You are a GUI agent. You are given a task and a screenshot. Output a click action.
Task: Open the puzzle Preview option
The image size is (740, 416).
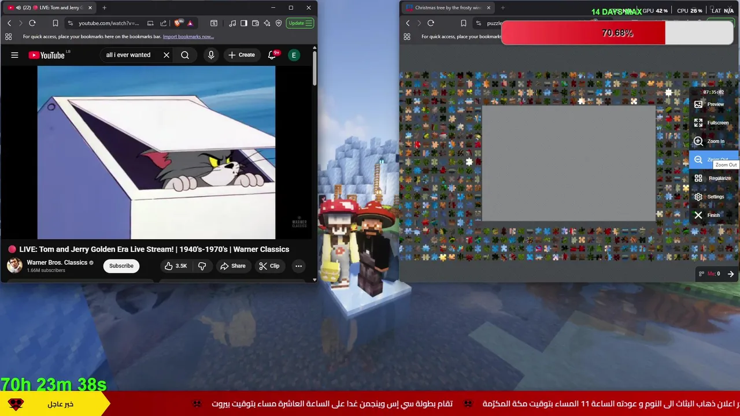point(714,104)
